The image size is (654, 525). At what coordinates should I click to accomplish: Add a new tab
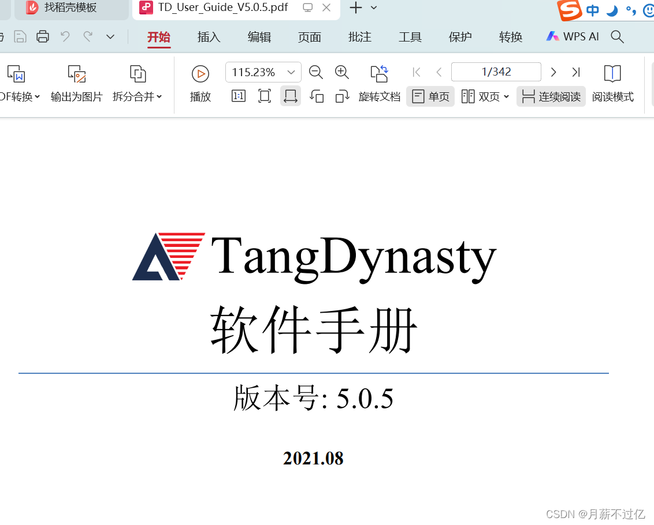[x=355, y=7]
